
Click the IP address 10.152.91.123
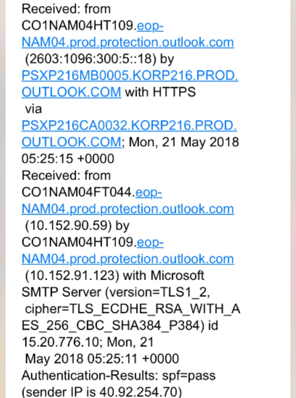72,276
